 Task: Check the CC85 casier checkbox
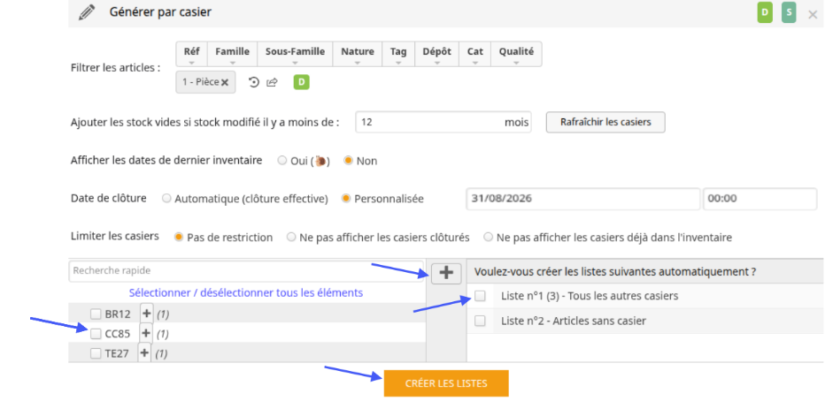96,333
